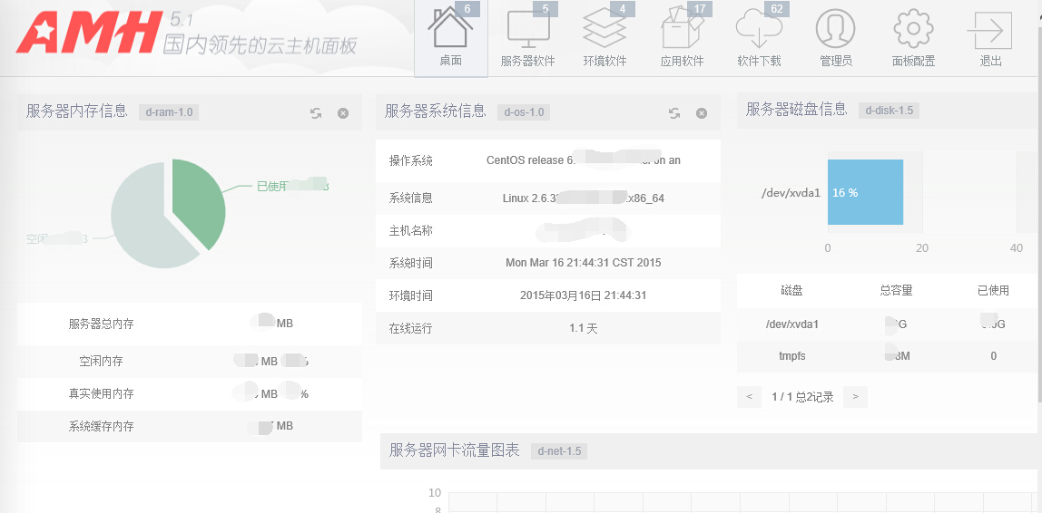Click the 服务器磁盘信息 panel title
1042x513 pixels.
(797, 110)
